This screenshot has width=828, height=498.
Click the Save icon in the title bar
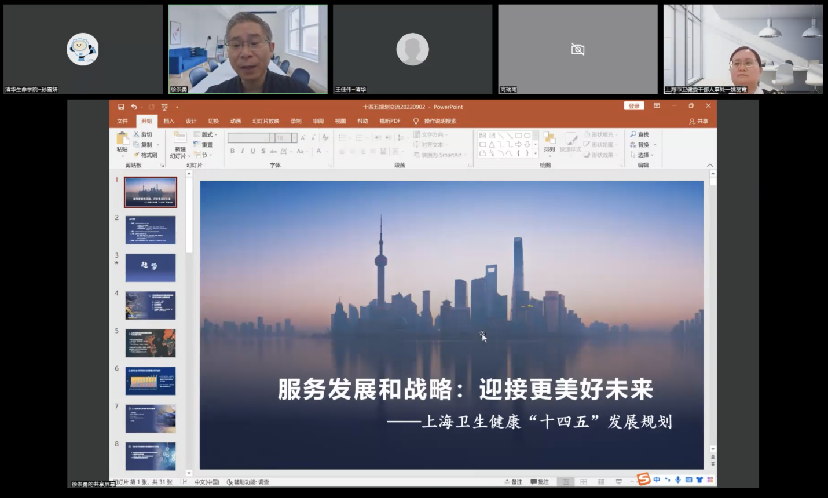tap(121, 107)
